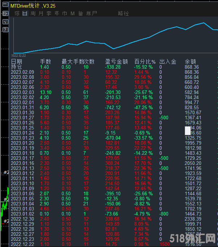Select the 日 daily statistics tab

[25, 14]
